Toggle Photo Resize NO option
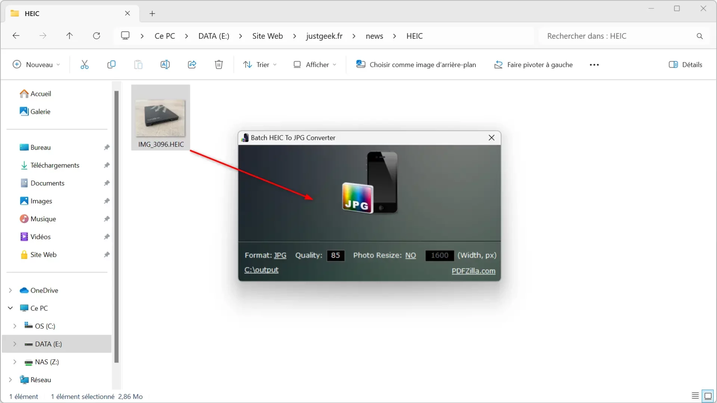The height and width of the screenshot is (403, 717). [410, 255]
